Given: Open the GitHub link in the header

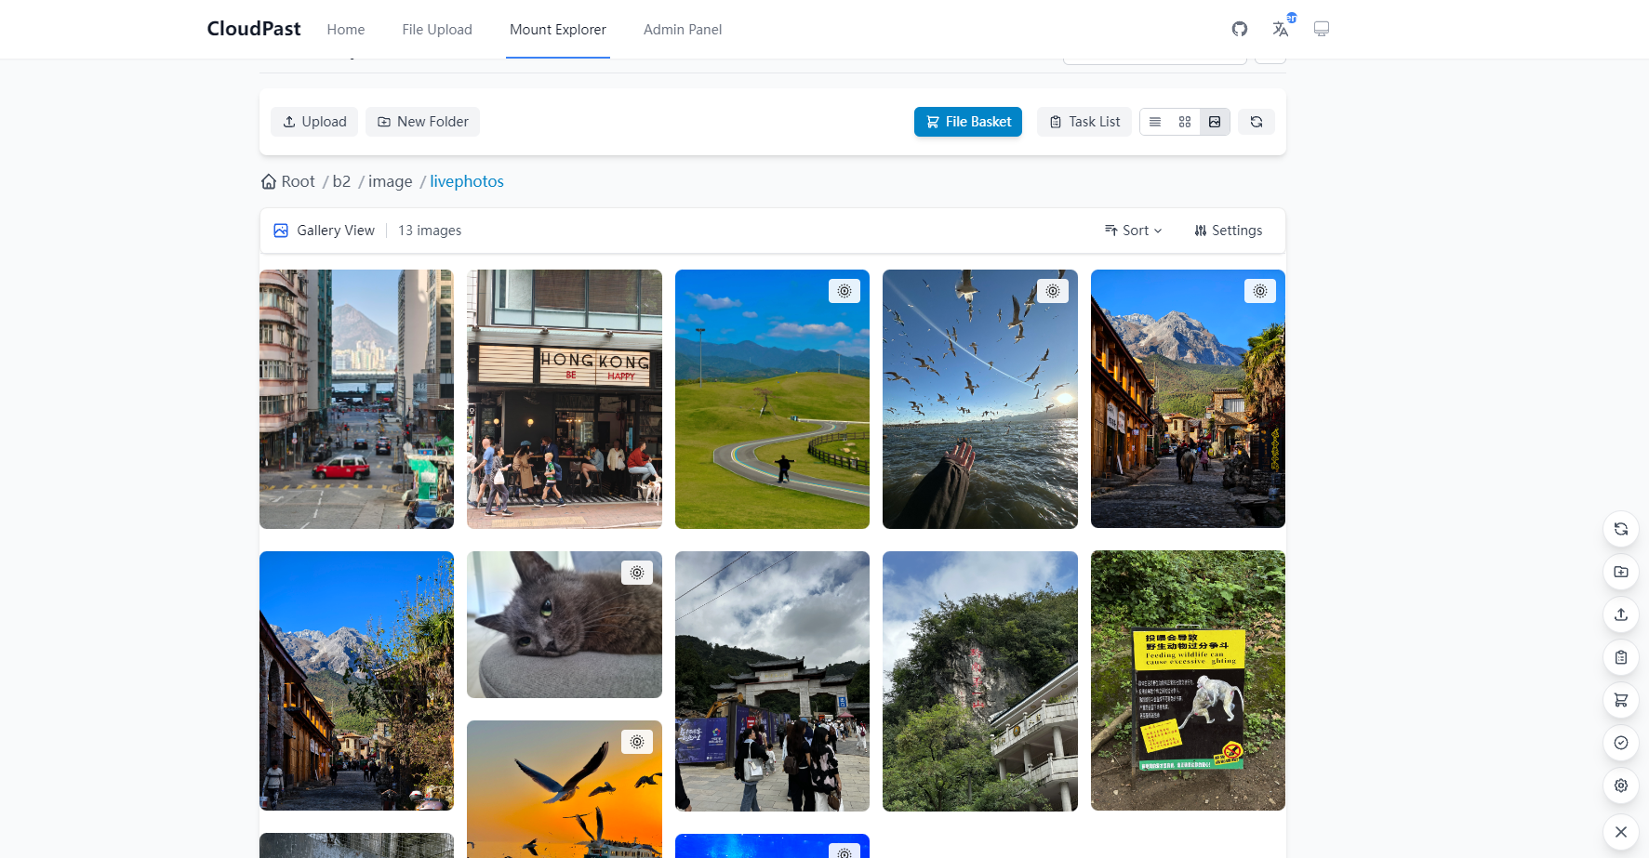Looking at the screenshot, I should click(1239, 29).
